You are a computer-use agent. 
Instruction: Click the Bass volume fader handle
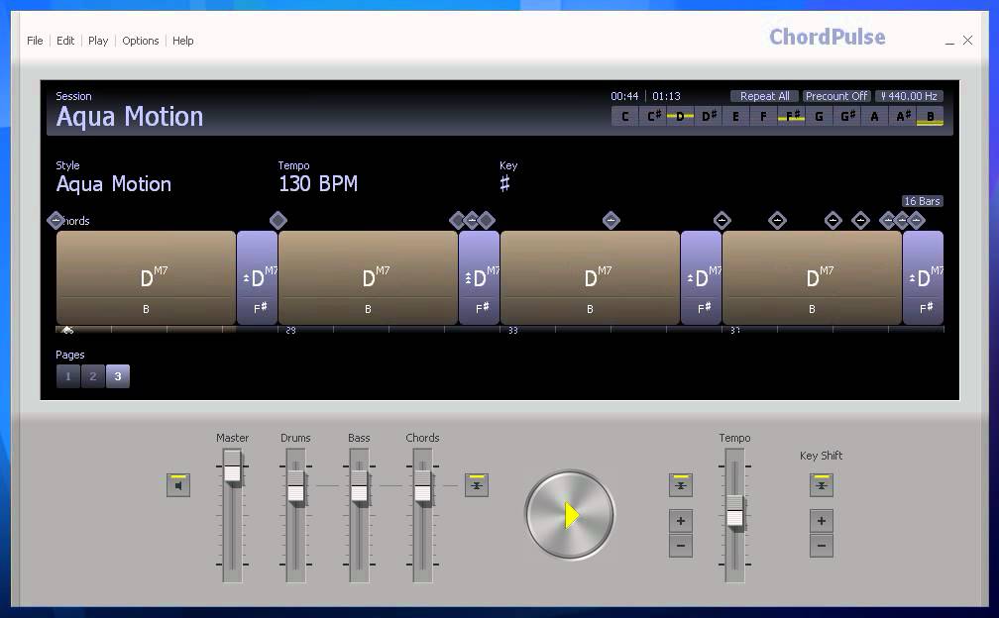(360, 488)
